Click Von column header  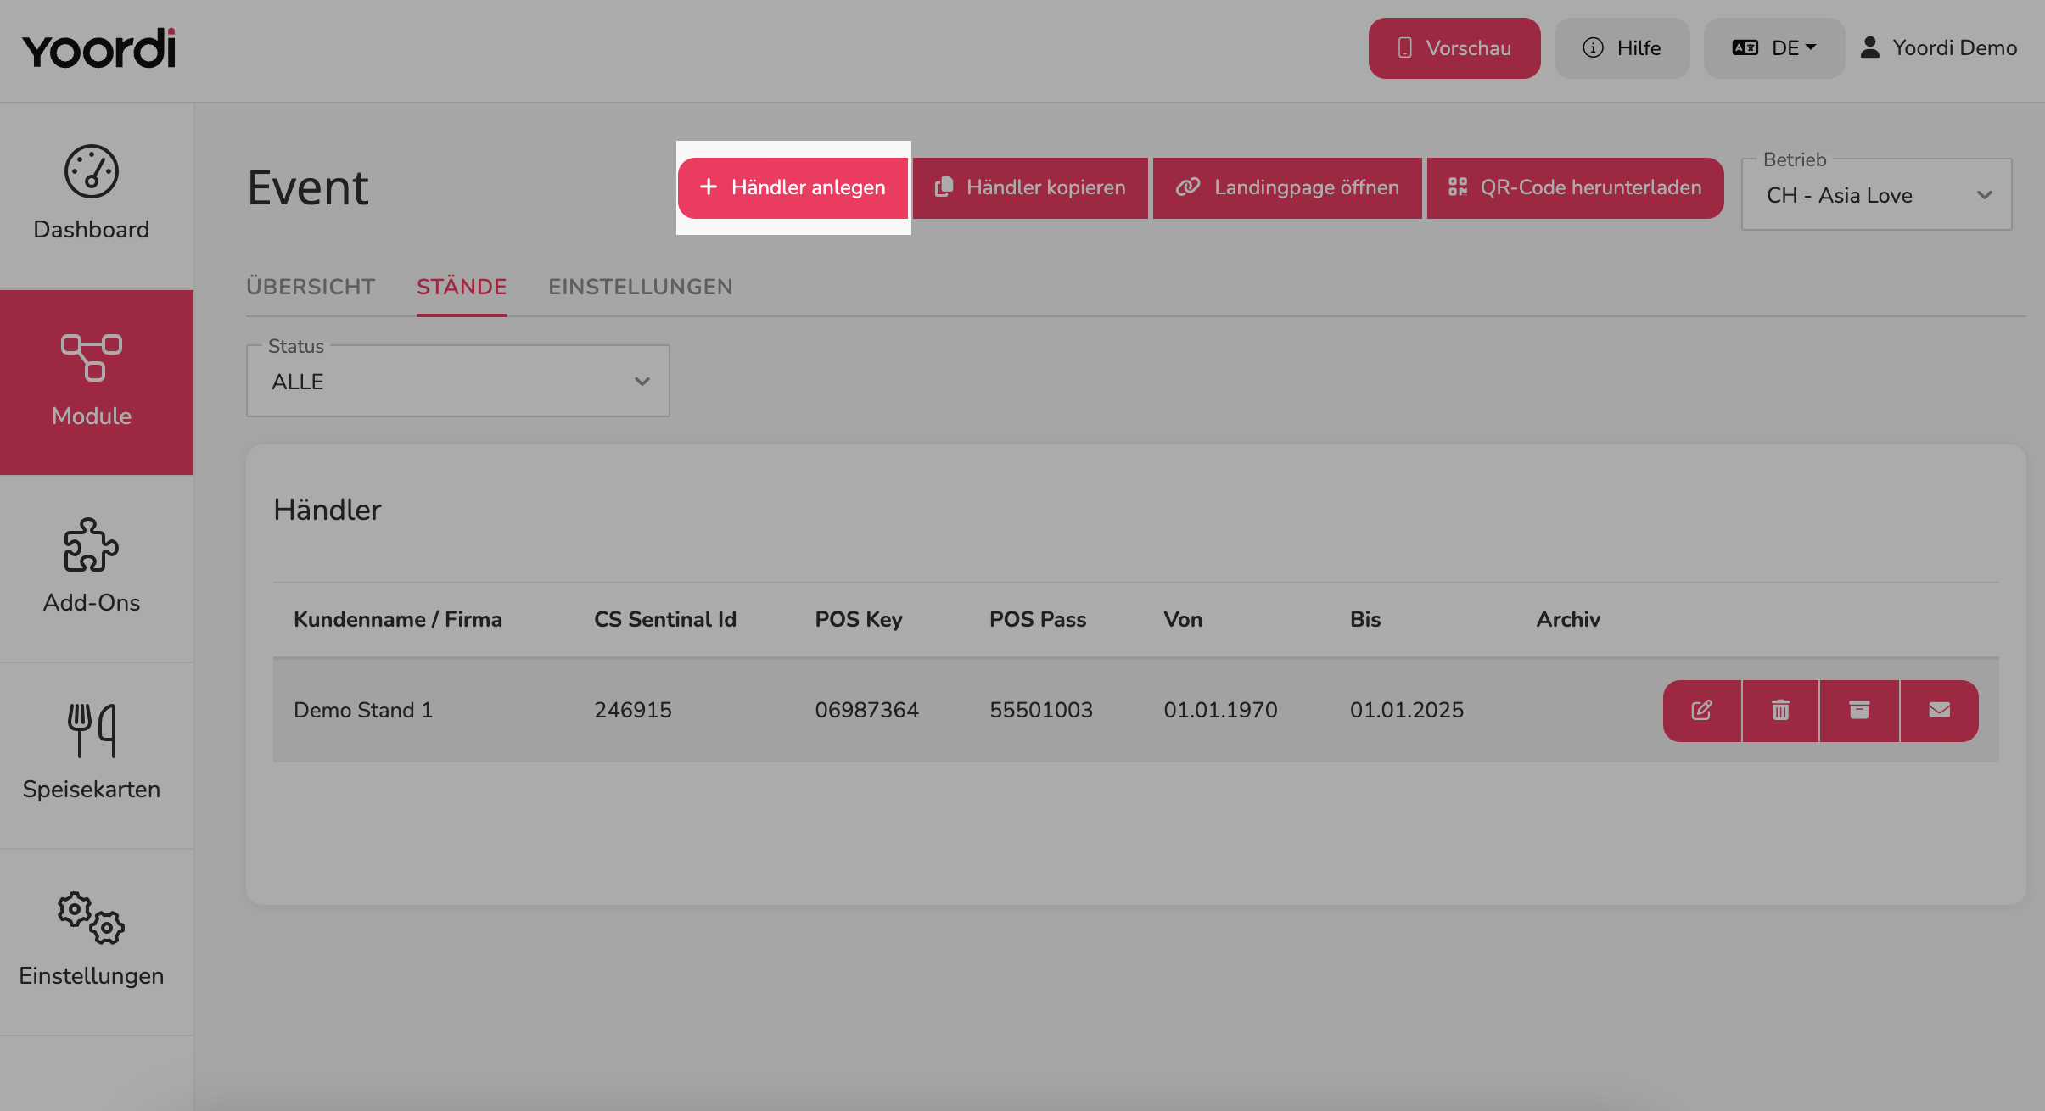click(x=1183, y=620)
